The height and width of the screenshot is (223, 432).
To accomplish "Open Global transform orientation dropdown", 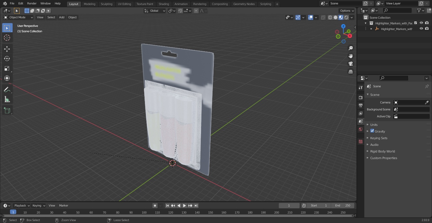I will (155, 11).
